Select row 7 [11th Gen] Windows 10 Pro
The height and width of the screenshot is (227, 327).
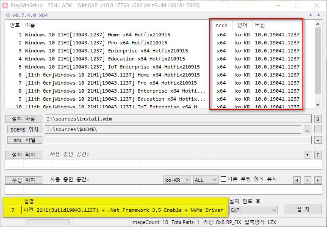(x=154, y=83)
